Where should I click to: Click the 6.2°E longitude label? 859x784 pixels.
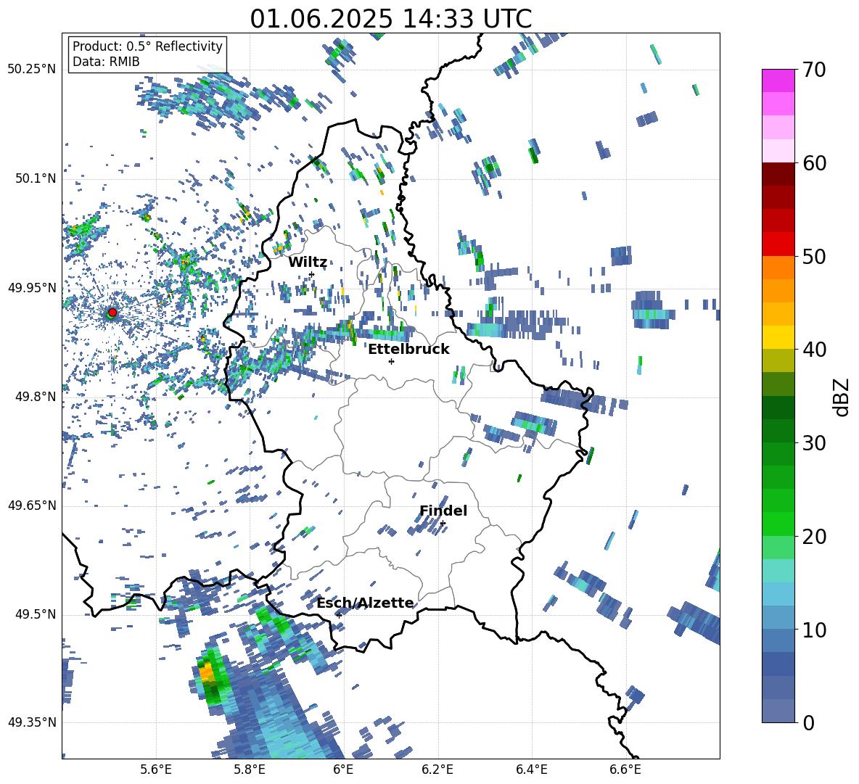pyautogui.click(x=437, y=769)
